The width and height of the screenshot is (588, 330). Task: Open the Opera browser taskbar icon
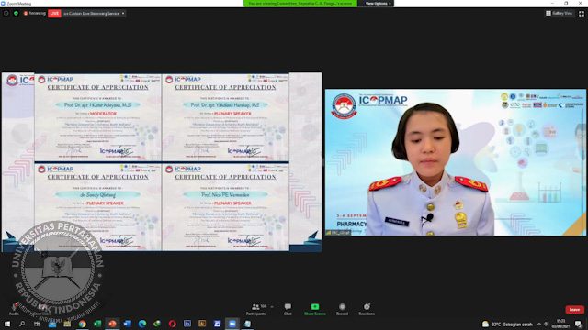(172, 324)
